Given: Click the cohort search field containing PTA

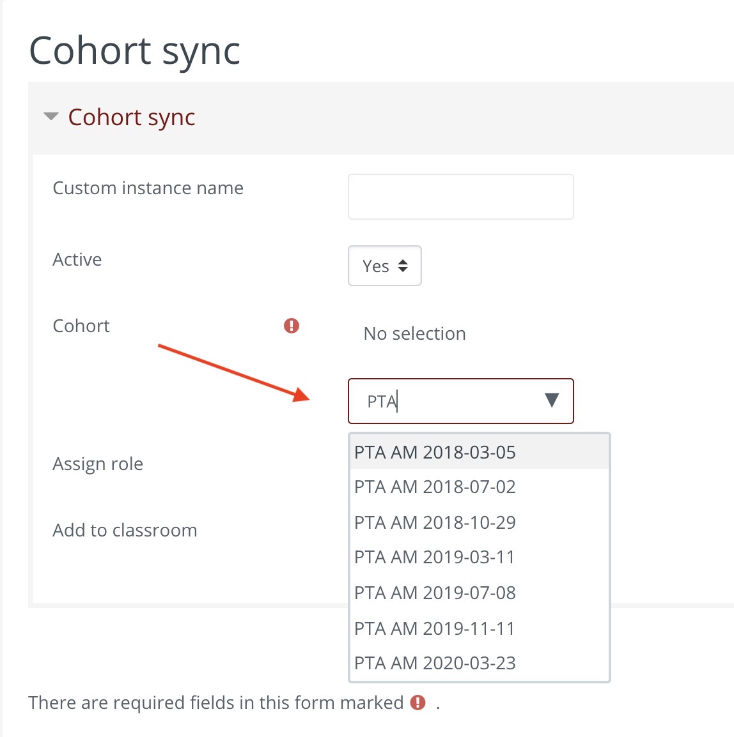Looking at the screenshot, I should [x=448, y=401].
